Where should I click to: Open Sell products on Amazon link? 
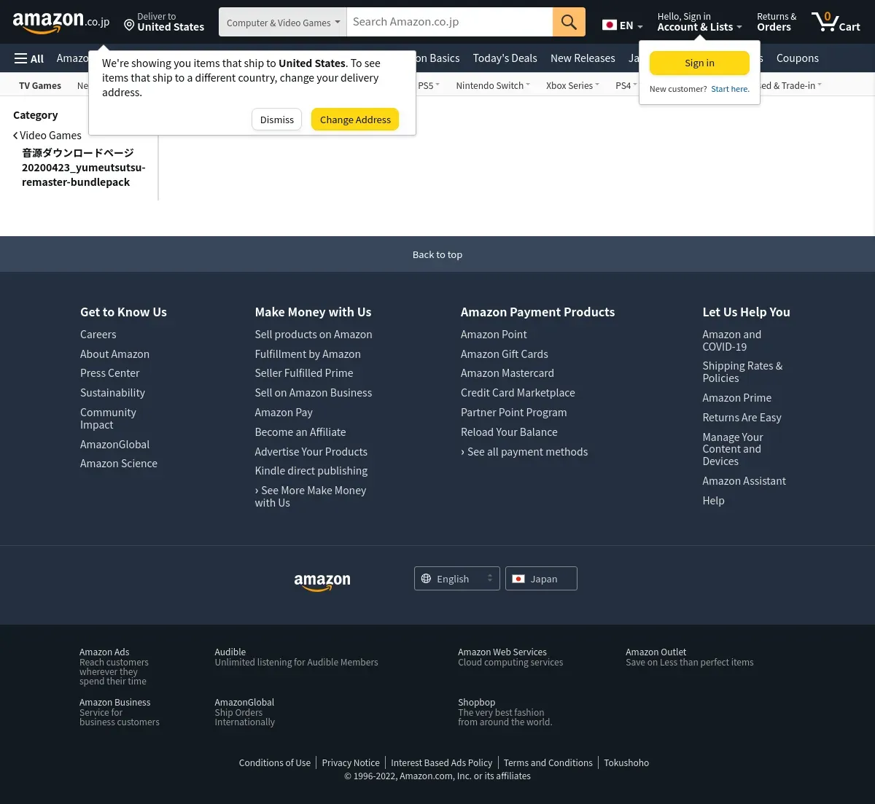(314, 335)
